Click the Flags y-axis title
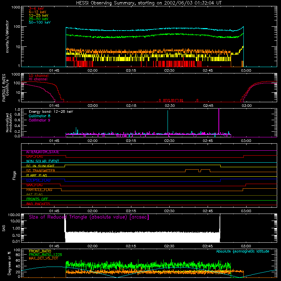The width and height of the screenshot is (281, 281). click(x=14, y=175)
